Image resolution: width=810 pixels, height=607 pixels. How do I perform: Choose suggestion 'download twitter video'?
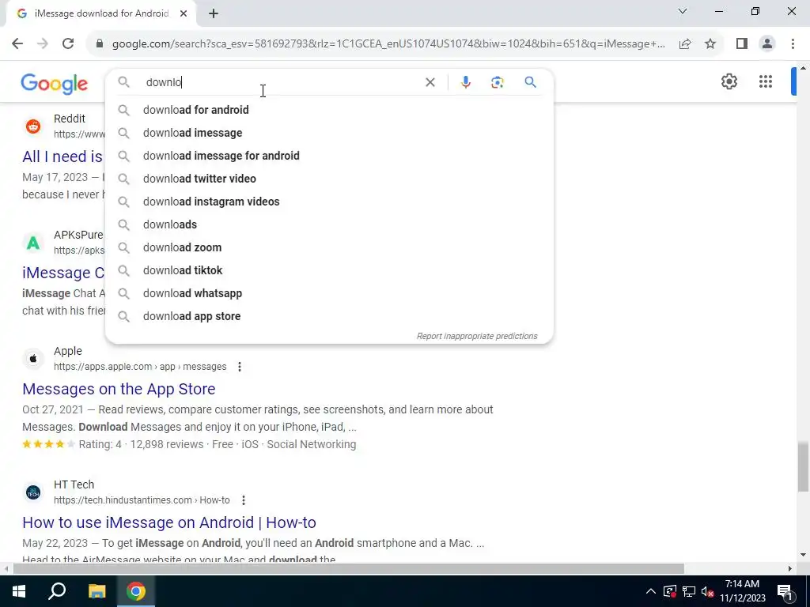[329, 179]
